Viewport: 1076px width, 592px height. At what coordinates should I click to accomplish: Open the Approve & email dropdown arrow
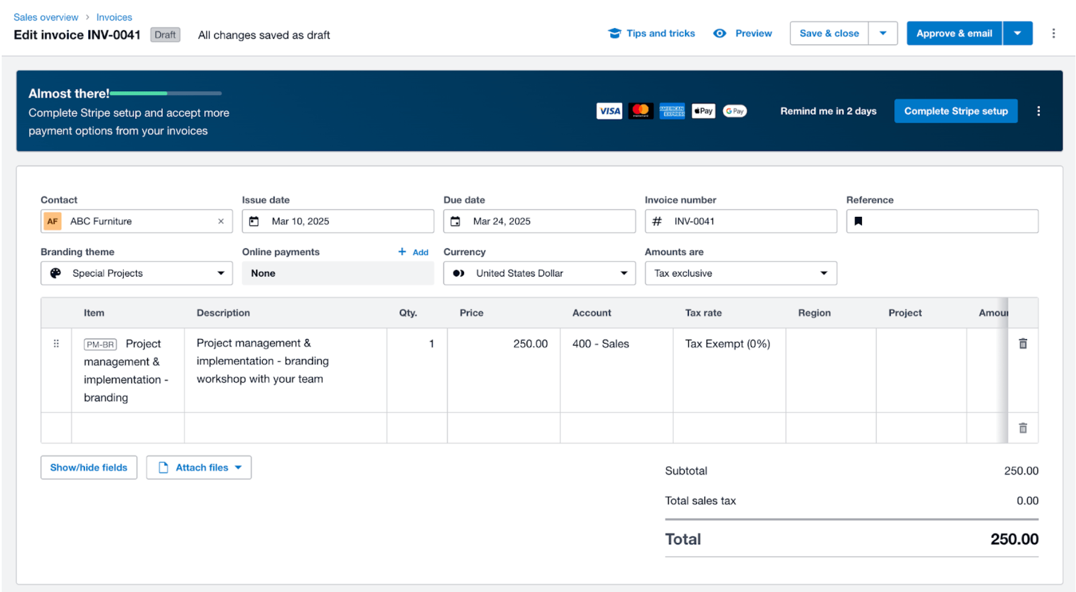1017,33
